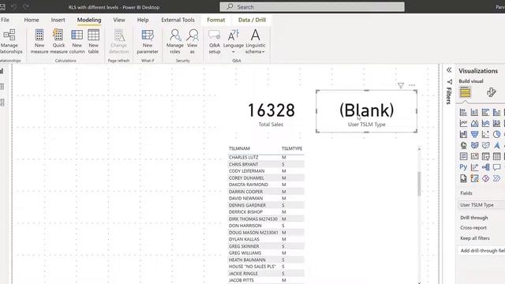Select User TSLM Type field well
Image resolution: width=505 pixels, height=284 pixels.
(x=482, y=205)
